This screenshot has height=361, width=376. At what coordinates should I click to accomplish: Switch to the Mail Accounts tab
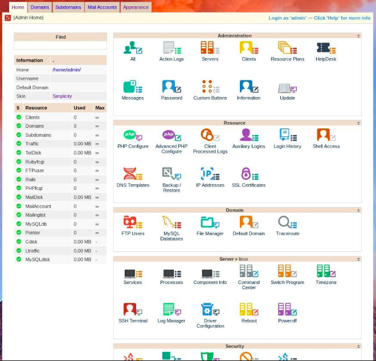pyautogui.click(x=102, y=7)
